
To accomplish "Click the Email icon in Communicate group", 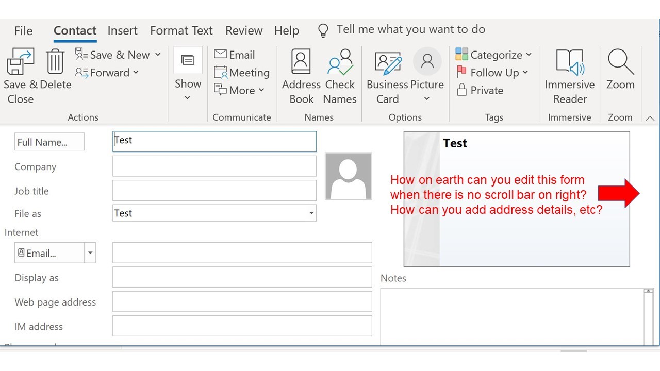I will (x=220, y=55).
